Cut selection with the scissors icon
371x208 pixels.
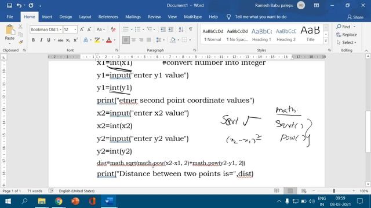click(21, 27)
